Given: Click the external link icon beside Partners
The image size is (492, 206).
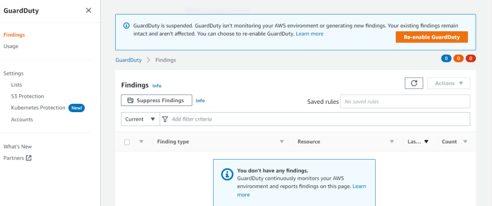Looking at the screenshot, I should point(29,158).
